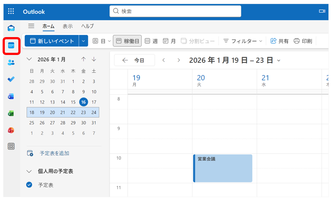Switch to Week view

pos(151,41)
